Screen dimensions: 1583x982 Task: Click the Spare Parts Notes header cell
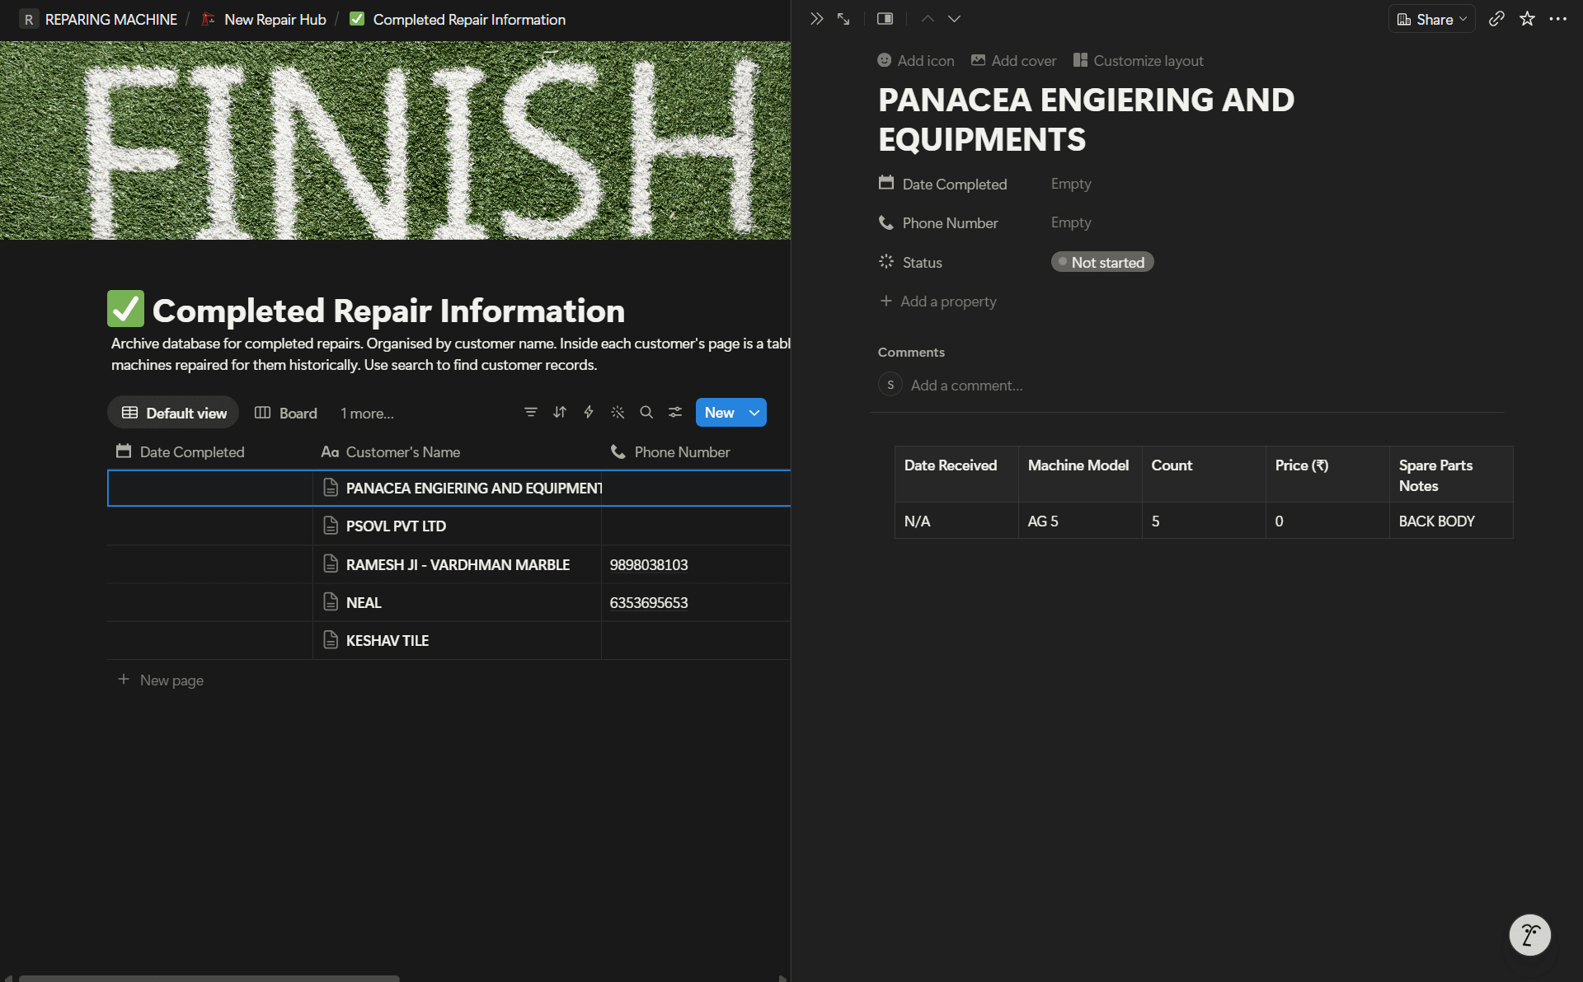(x=1451, y=475)
